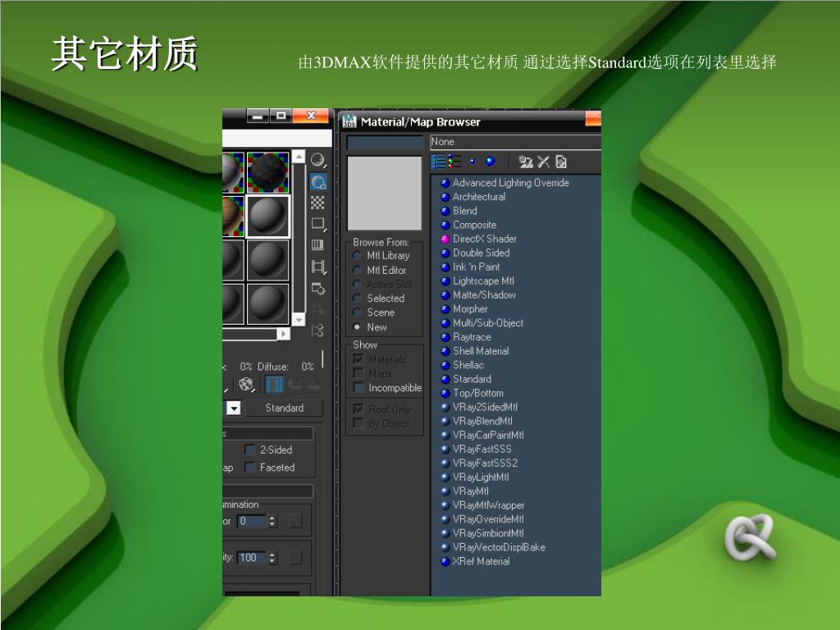840x630 pixels.
Task: Click the None text field in browser
Action: click(515, 142)
